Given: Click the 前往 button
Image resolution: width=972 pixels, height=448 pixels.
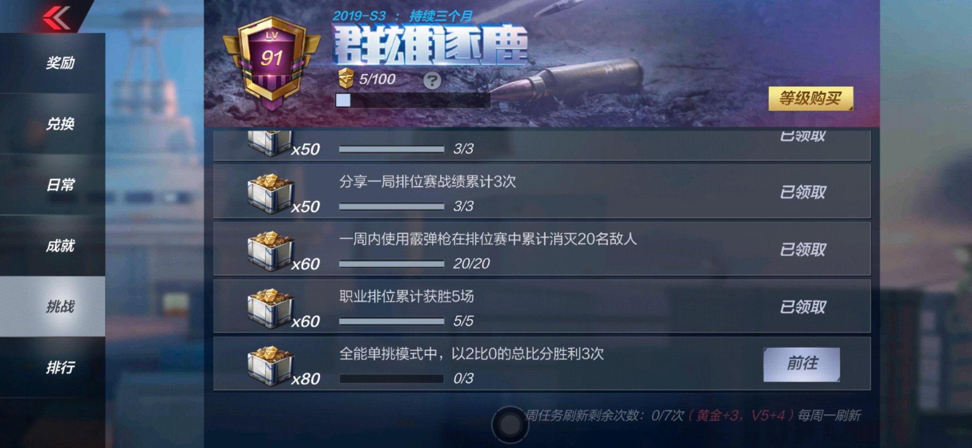Looking at the screenshot, I should [x=802, y=364].
